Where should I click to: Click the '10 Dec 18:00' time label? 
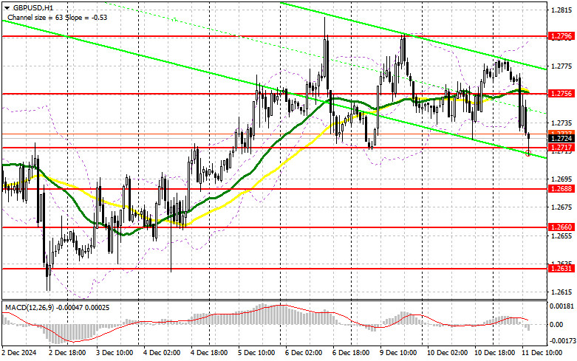495,353
